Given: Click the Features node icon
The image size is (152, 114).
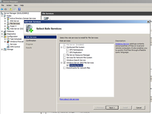Looking at the screenshot, I should 5,31.
